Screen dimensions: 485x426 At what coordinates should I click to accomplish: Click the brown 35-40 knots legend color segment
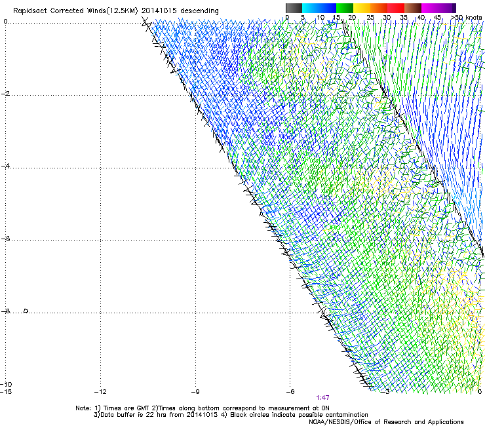(x=413, y=8)
